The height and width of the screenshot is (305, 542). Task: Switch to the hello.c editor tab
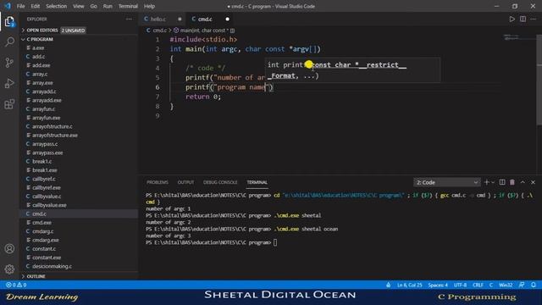pos(158,19)
